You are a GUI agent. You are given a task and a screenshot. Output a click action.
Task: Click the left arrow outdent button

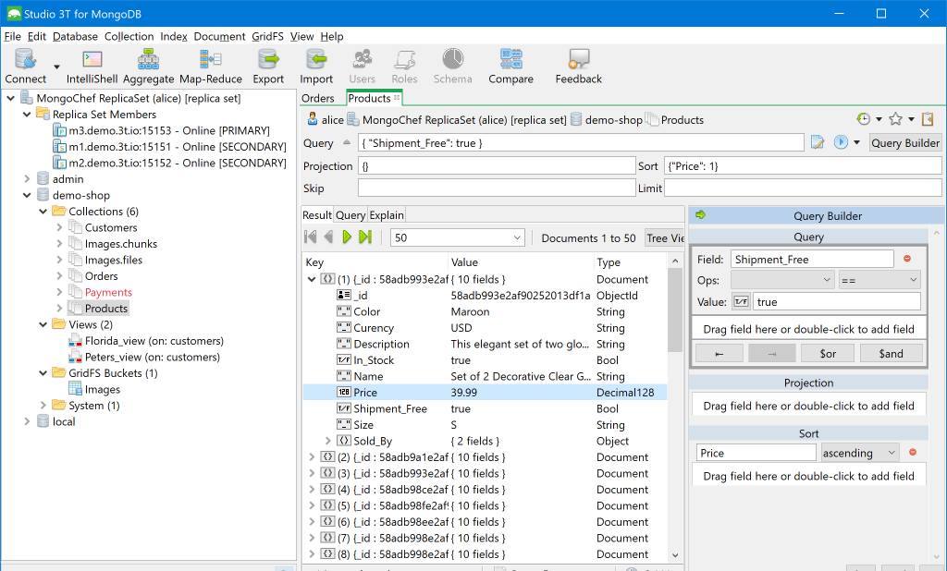(719, 353)
